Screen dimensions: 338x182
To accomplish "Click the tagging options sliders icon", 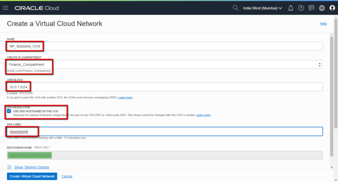I will click(x=9, y=167).
